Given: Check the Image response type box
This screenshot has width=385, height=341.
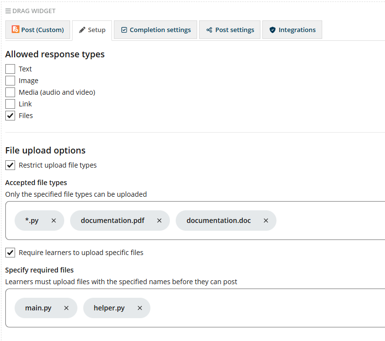Looking at the screenshot, I should [10, 81].
